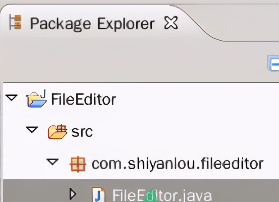279x202 pixels.
Task: Close the Package Explorer view tab
Action: point(171,23)
